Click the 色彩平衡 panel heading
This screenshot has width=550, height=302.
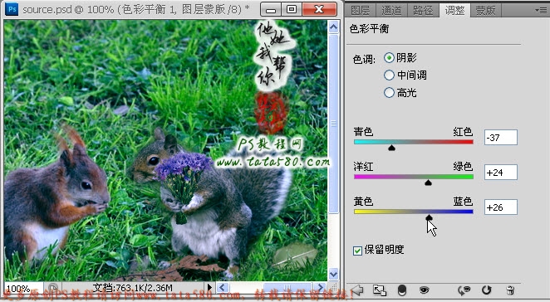369,29
